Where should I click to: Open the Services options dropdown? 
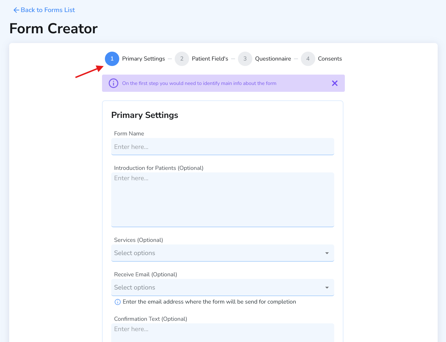coord(223,253)
